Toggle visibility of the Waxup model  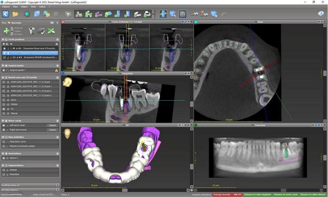pos(4,113)
